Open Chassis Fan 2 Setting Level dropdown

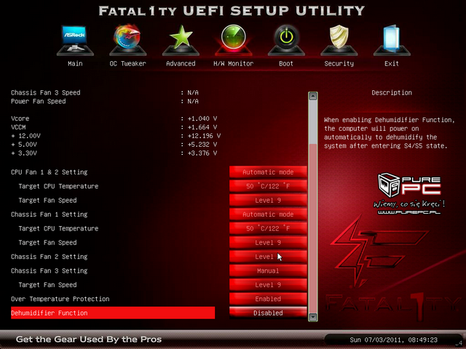pyautogui.click(x=268, y=257)
